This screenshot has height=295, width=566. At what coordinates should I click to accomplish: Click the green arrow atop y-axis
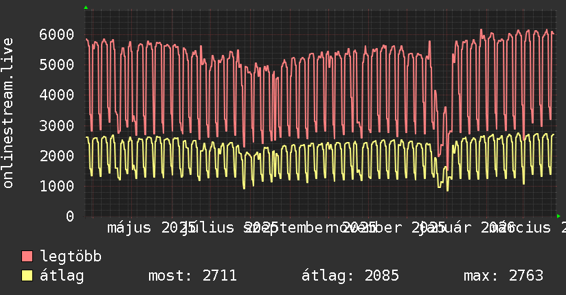click(x=86, y=8)
